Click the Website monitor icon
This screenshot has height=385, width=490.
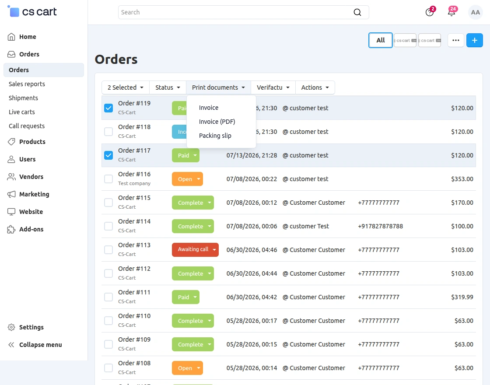11,212
